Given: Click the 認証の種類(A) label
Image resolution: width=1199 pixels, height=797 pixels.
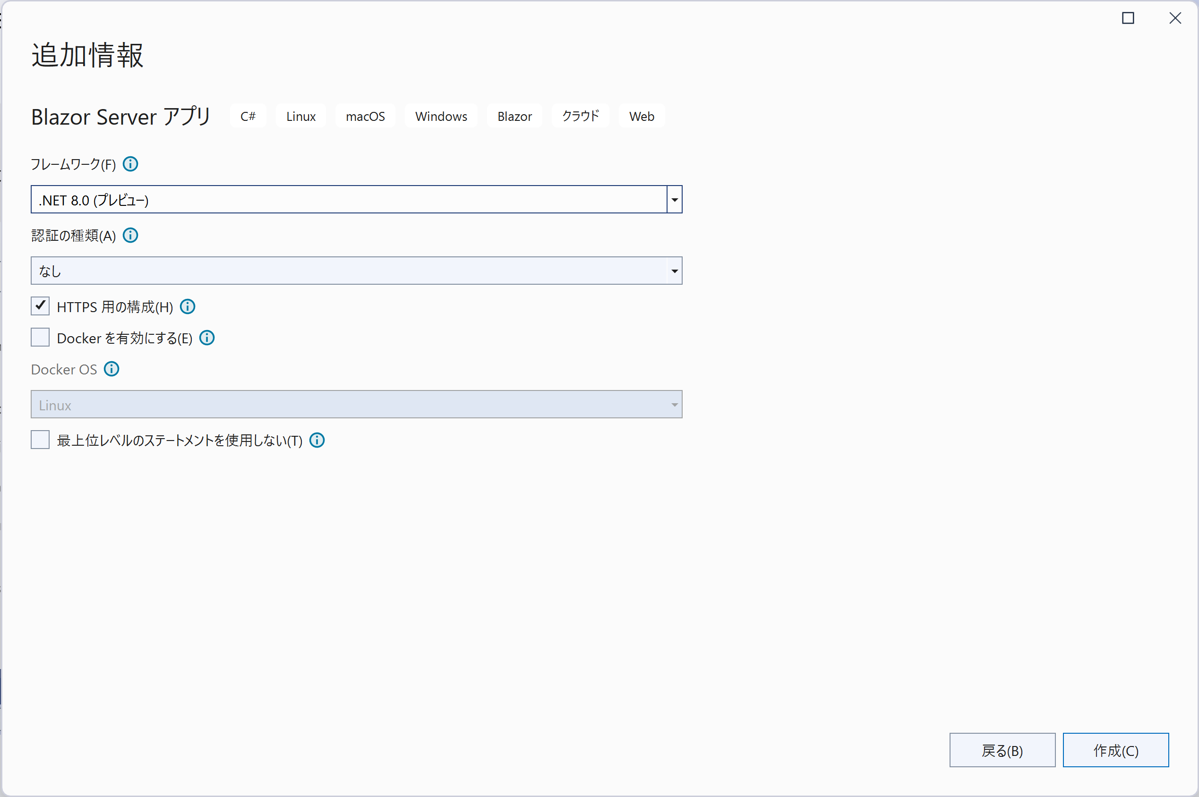Looking at the screenshot, I should pyautogui.click(x=74, y=236).
